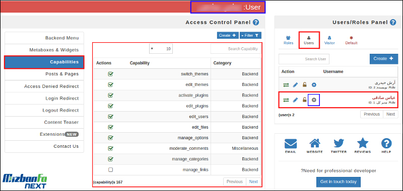Enable manage_links capability checkbox

point(110,170)
